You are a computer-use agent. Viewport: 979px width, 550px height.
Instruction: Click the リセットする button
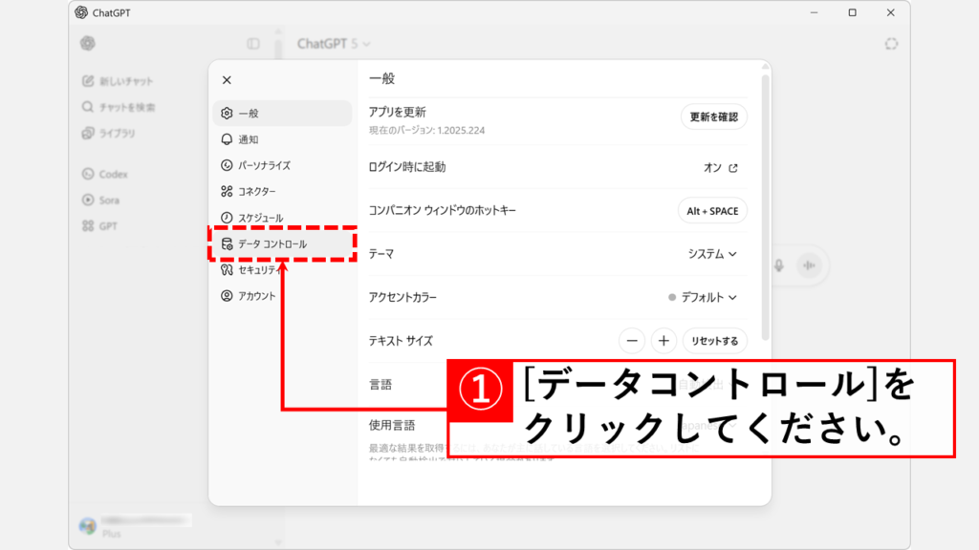[x=715, y=341]
